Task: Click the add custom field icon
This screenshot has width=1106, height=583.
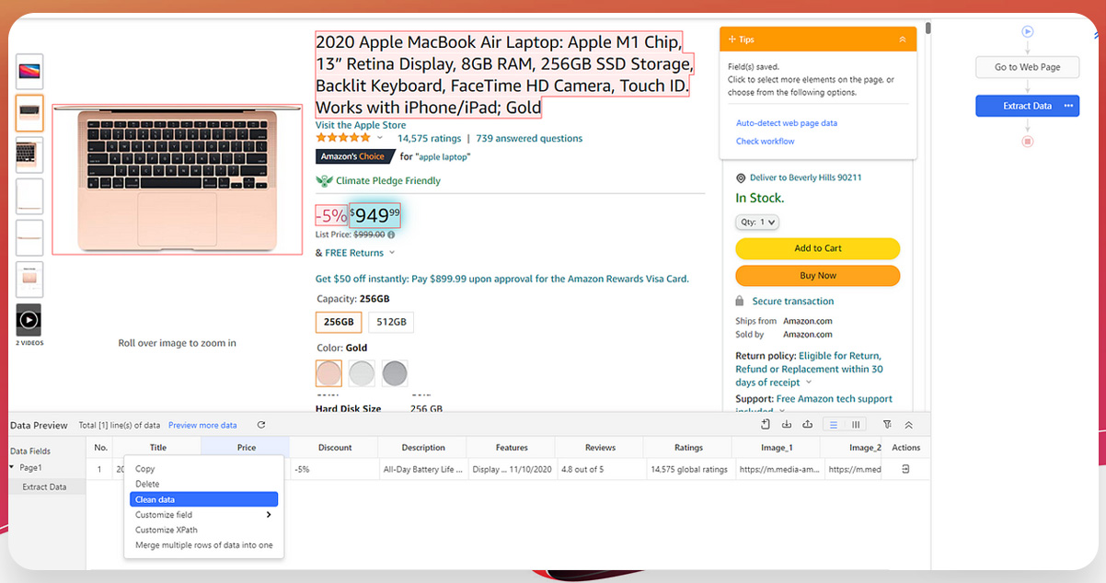Action: pos(766,425)
